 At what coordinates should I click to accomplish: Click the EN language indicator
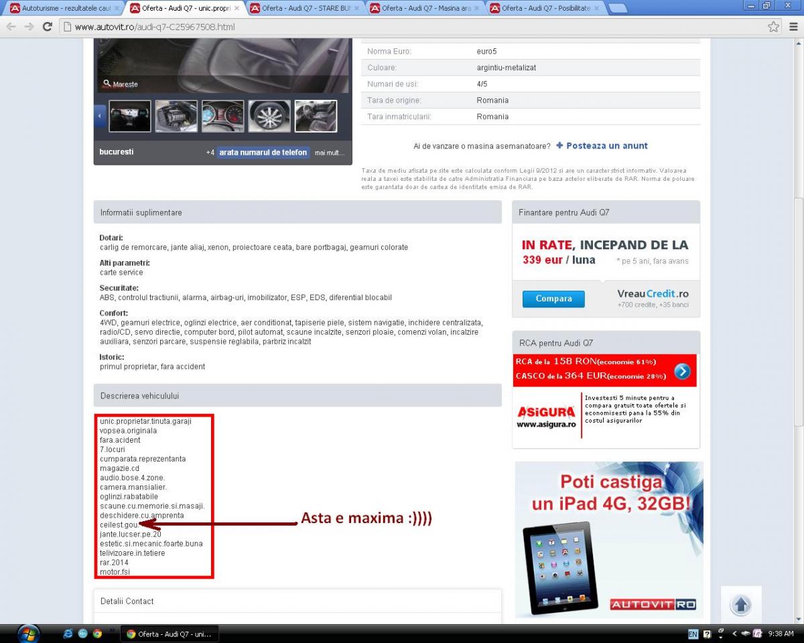(693, 634)
